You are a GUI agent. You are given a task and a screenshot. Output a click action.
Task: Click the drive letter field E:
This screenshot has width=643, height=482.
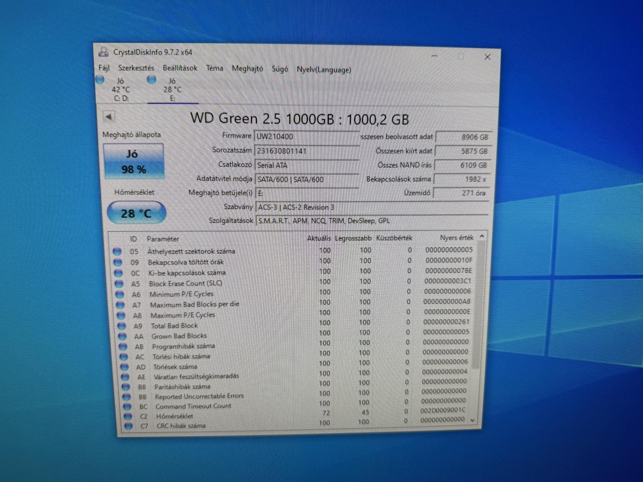click(x=308, y=193)
